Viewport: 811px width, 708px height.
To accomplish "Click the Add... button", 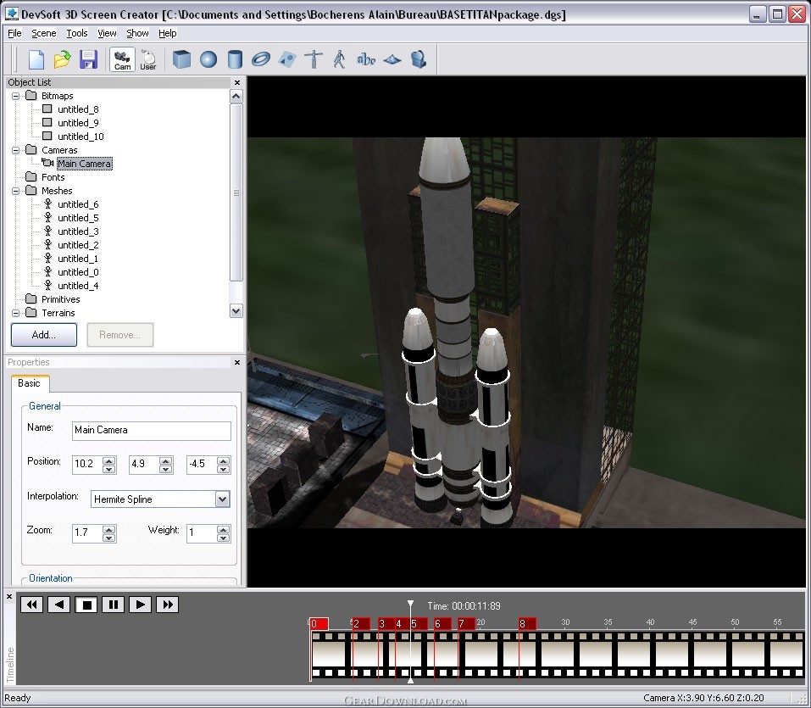I will pos(44,335).
